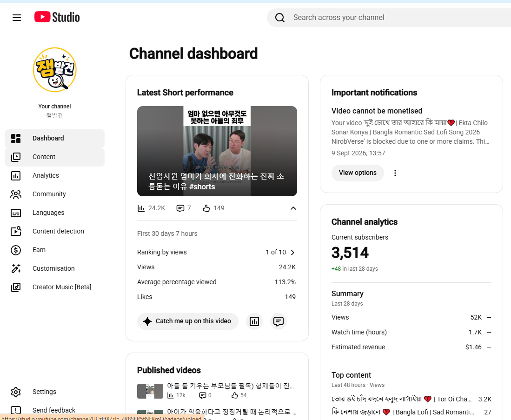Image resolution: width=511 pixels, height=420 pixels.
Task: Open the Earn menu item
Action: click(55, 250)
